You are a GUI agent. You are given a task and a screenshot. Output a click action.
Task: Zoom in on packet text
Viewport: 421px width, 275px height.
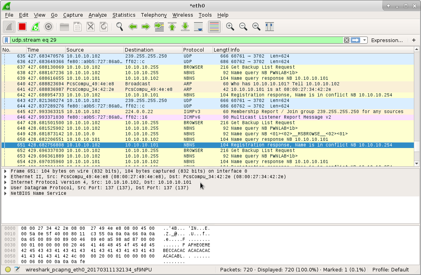(x=230, y=27)
